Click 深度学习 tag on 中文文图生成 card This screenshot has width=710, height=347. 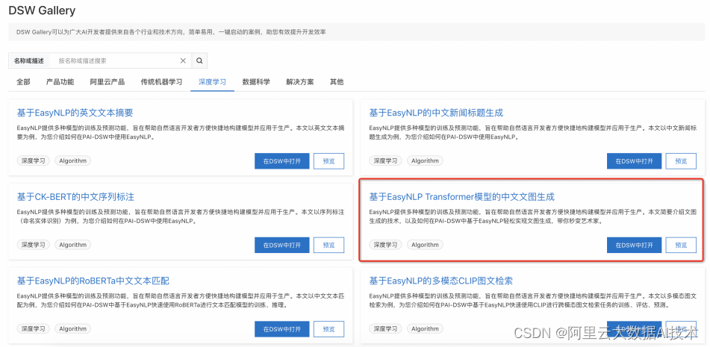386,245
